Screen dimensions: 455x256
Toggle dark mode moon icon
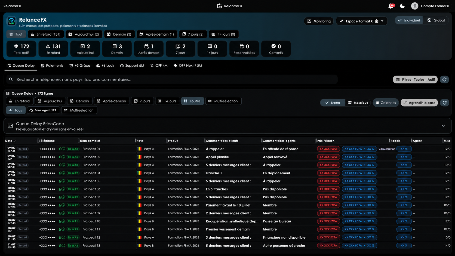point(402,6)
